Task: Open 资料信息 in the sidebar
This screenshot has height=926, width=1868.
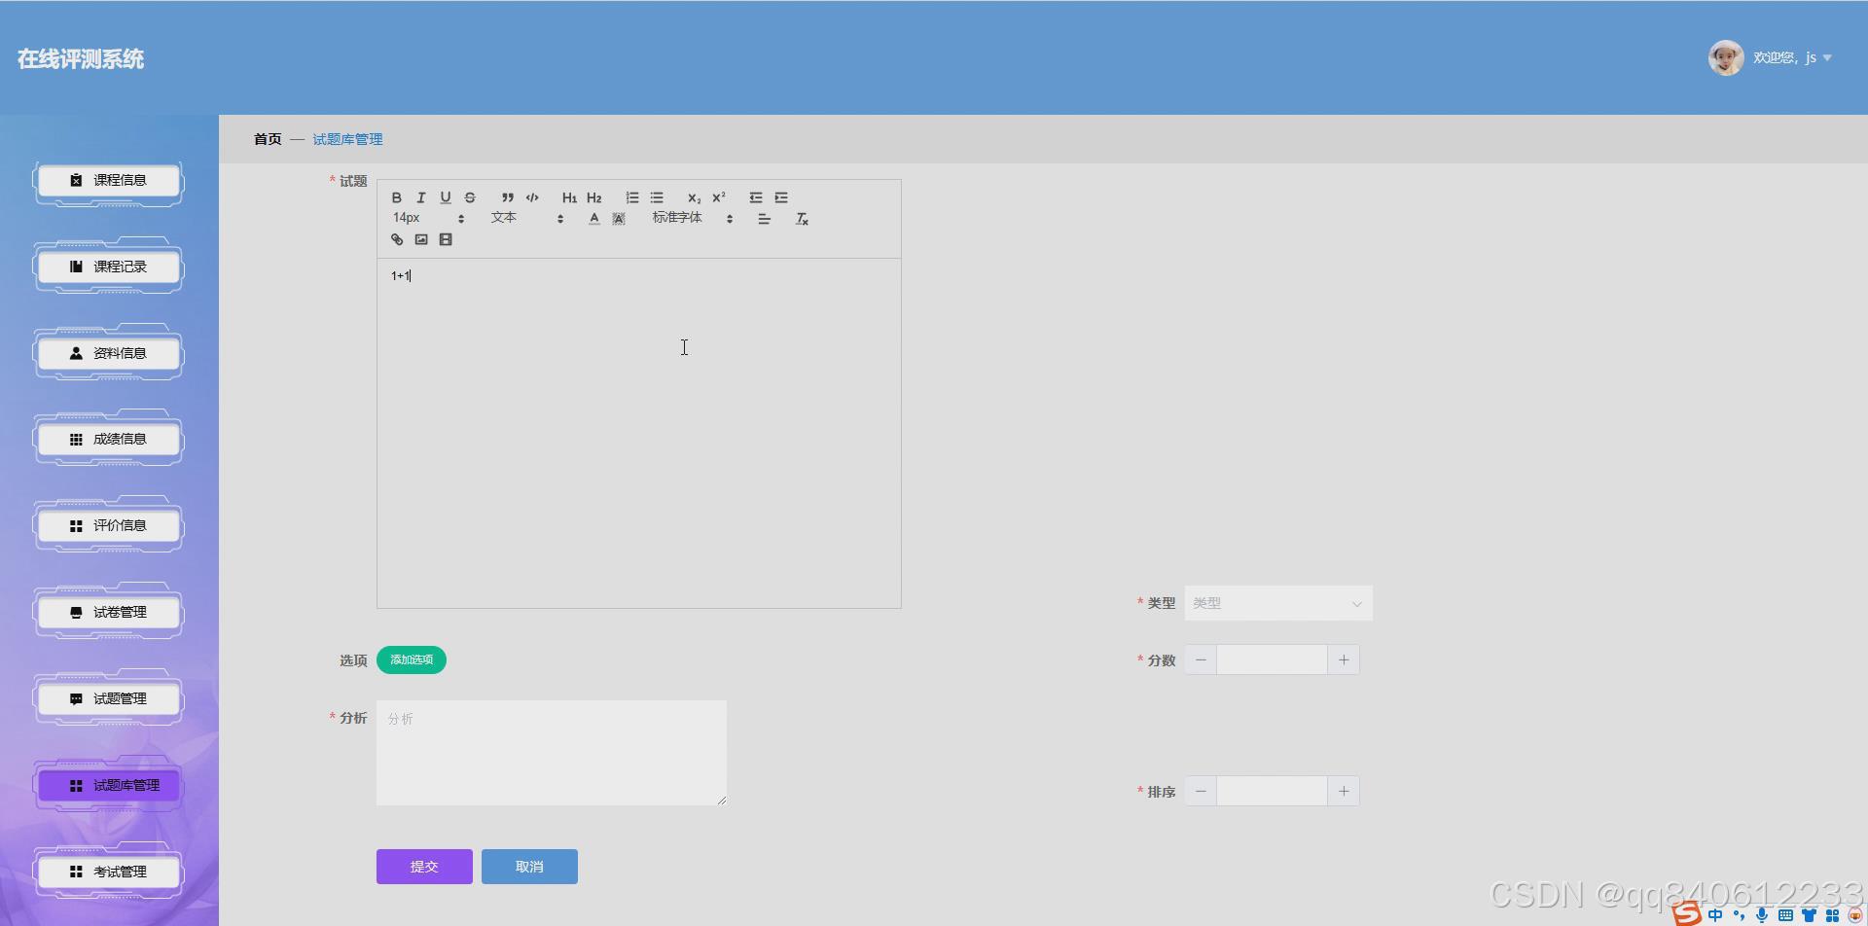Action: 109,353
